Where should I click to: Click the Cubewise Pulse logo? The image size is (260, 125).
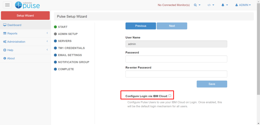pyautogui.click(x=27, y=5)
